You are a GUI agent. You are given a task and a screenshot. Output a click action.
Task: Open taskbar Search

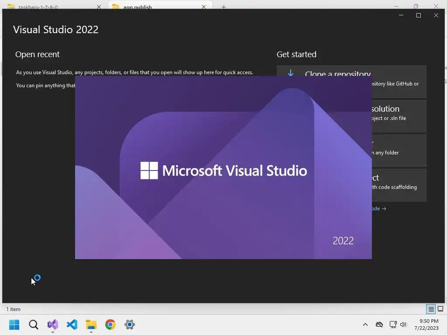[33, 325]
